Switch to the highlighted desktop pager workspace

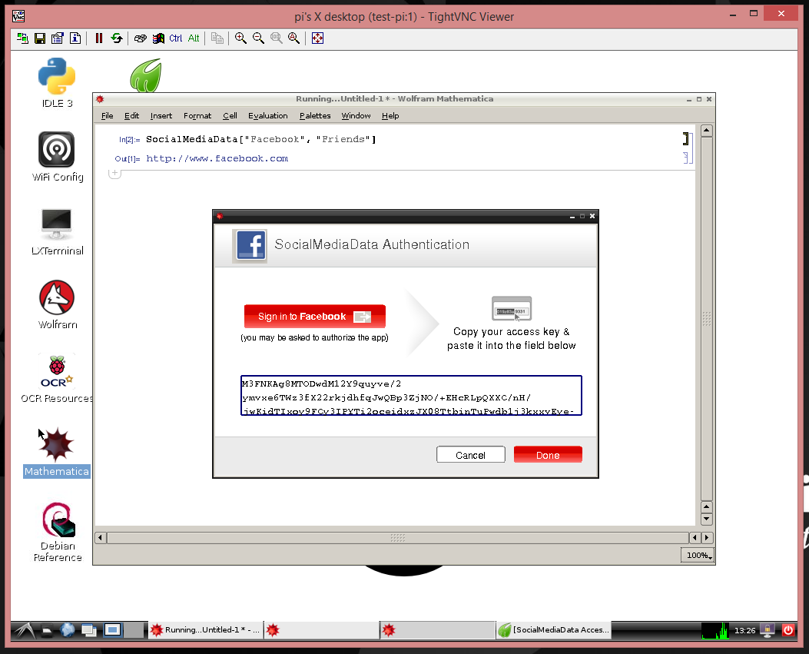(x=112, y=629)
